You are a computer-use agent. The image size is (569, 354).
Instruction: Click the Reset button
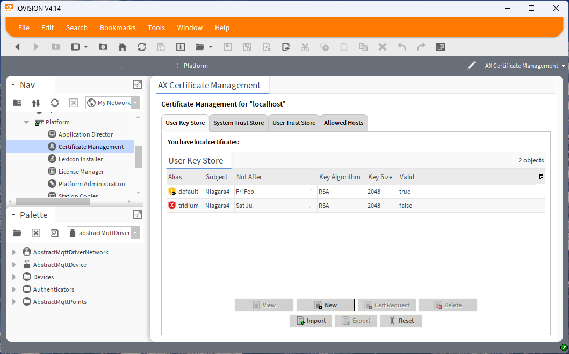tap(400, 320)
